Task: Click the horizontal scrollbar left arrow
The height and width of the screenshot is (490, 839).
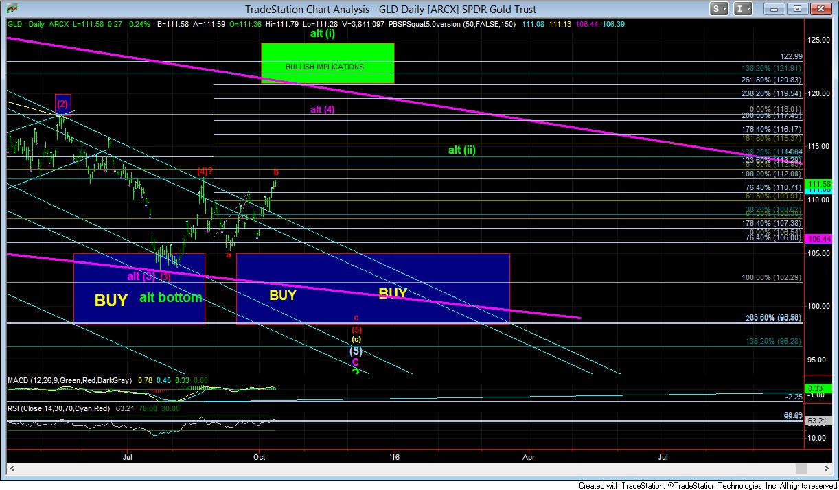Action: click(12, 469)
